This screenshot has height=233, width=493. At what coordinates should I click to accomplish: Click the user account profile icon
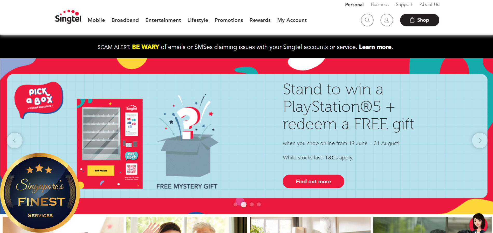(387, 20)
